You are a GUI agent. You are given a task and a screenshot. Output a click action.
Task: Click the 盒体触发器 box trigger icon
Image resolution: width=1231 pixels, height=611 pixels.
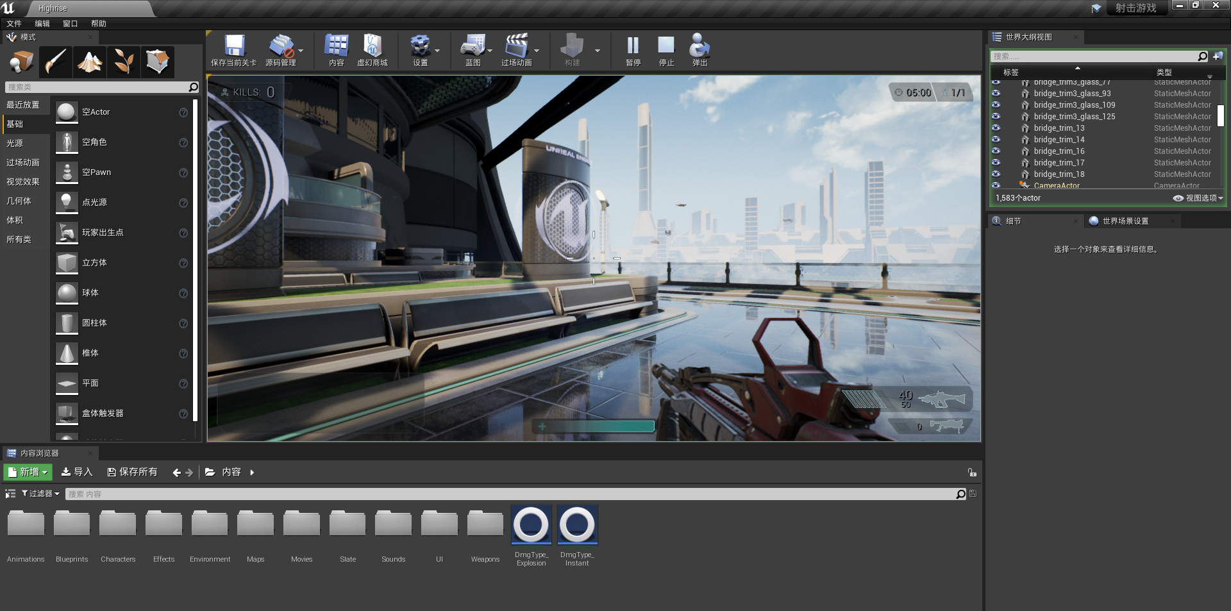coord(67,414)
